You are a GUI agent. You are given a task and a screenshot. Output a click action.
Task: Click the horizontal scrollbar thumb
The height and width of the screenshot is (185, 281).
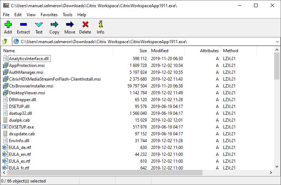click(x=105, y=173)
